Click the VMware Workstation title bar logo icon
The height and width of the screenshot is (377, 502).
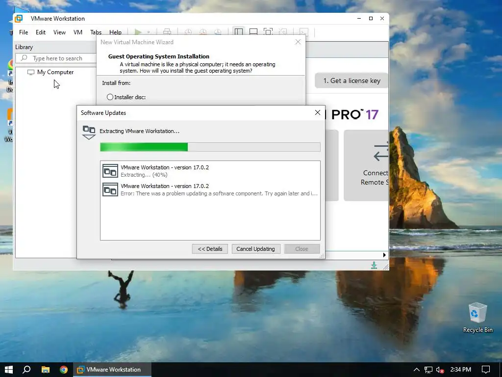[19, 19]
